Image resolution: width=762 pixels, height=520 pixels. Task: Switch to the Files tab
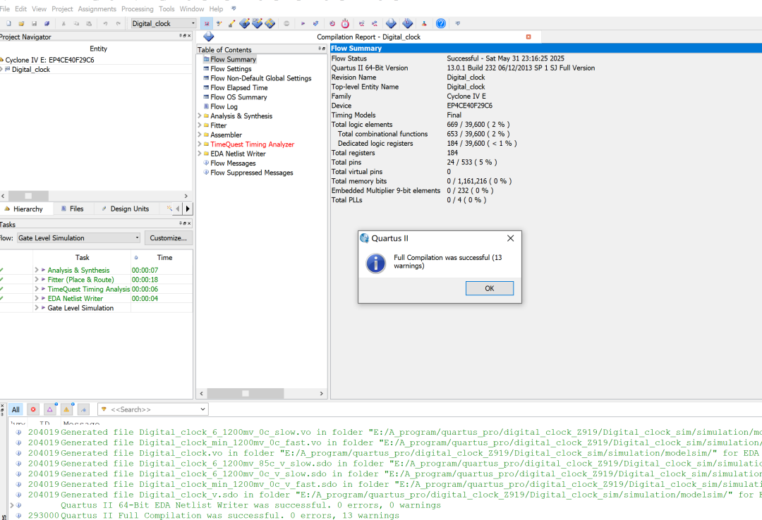coord(72,209)
